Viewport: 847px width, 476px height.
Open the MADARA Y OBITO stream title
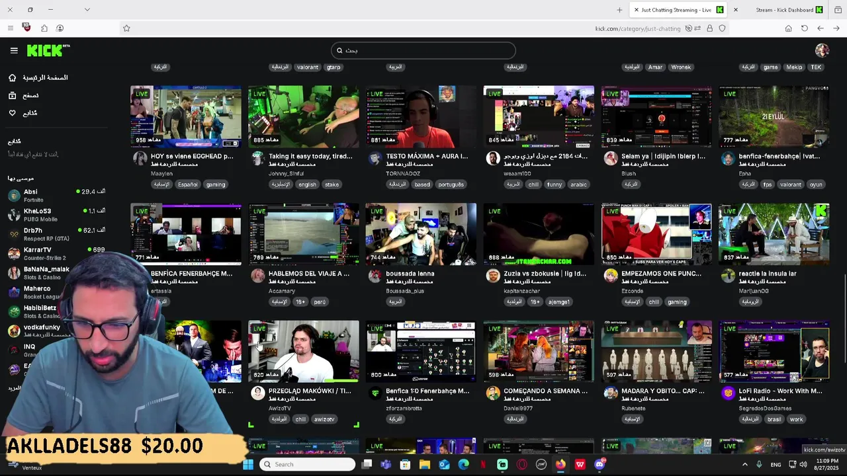pyautogui.click(x=663, y=391)
